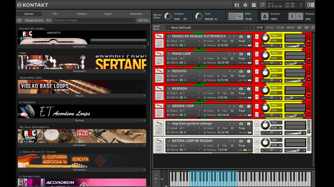Screen dimensions: 334x187
Task: Solo the FRASES DE REGGAE instrument
Action: point(257,37)
